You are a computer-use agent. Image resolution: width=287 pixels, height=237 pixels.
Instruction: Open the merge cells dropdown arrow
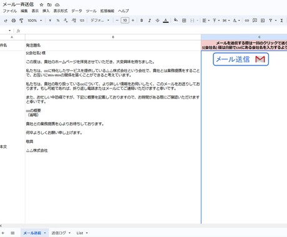point(197,21)
